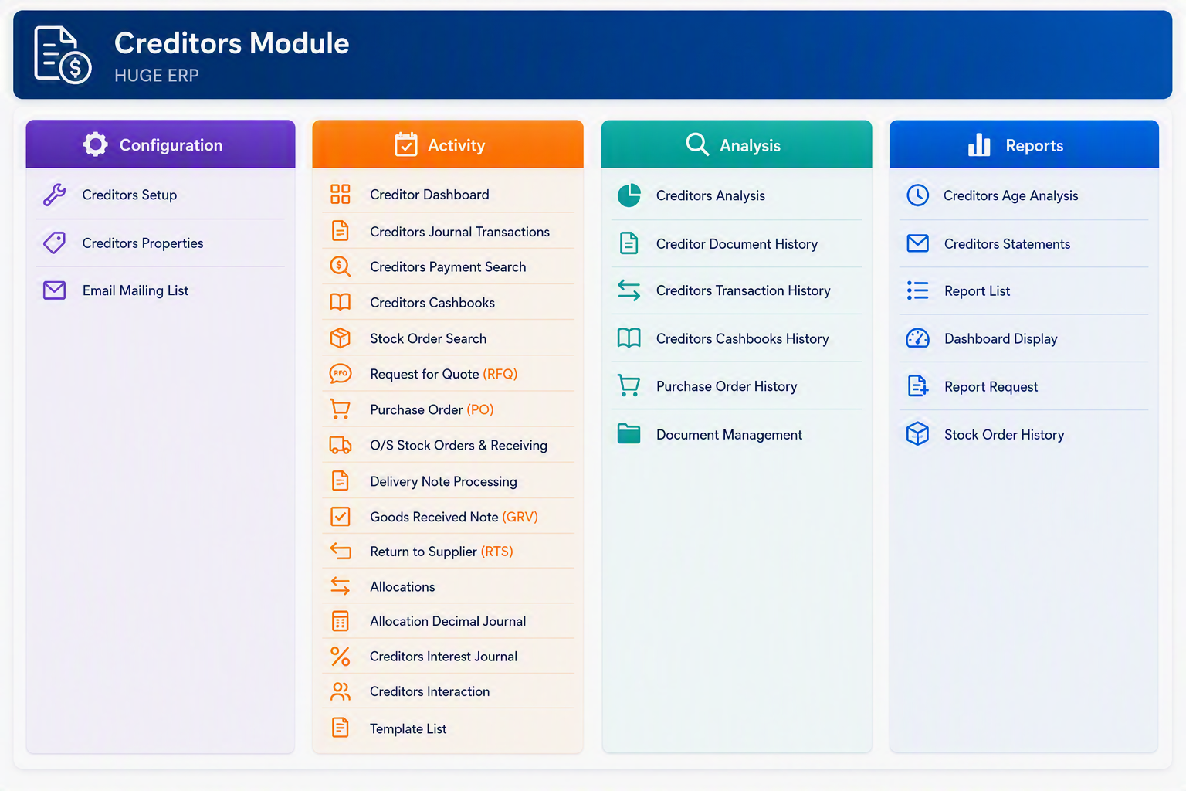
Task: Click the document icon for Delivery Note Processing
Action: tap(341, 480)
